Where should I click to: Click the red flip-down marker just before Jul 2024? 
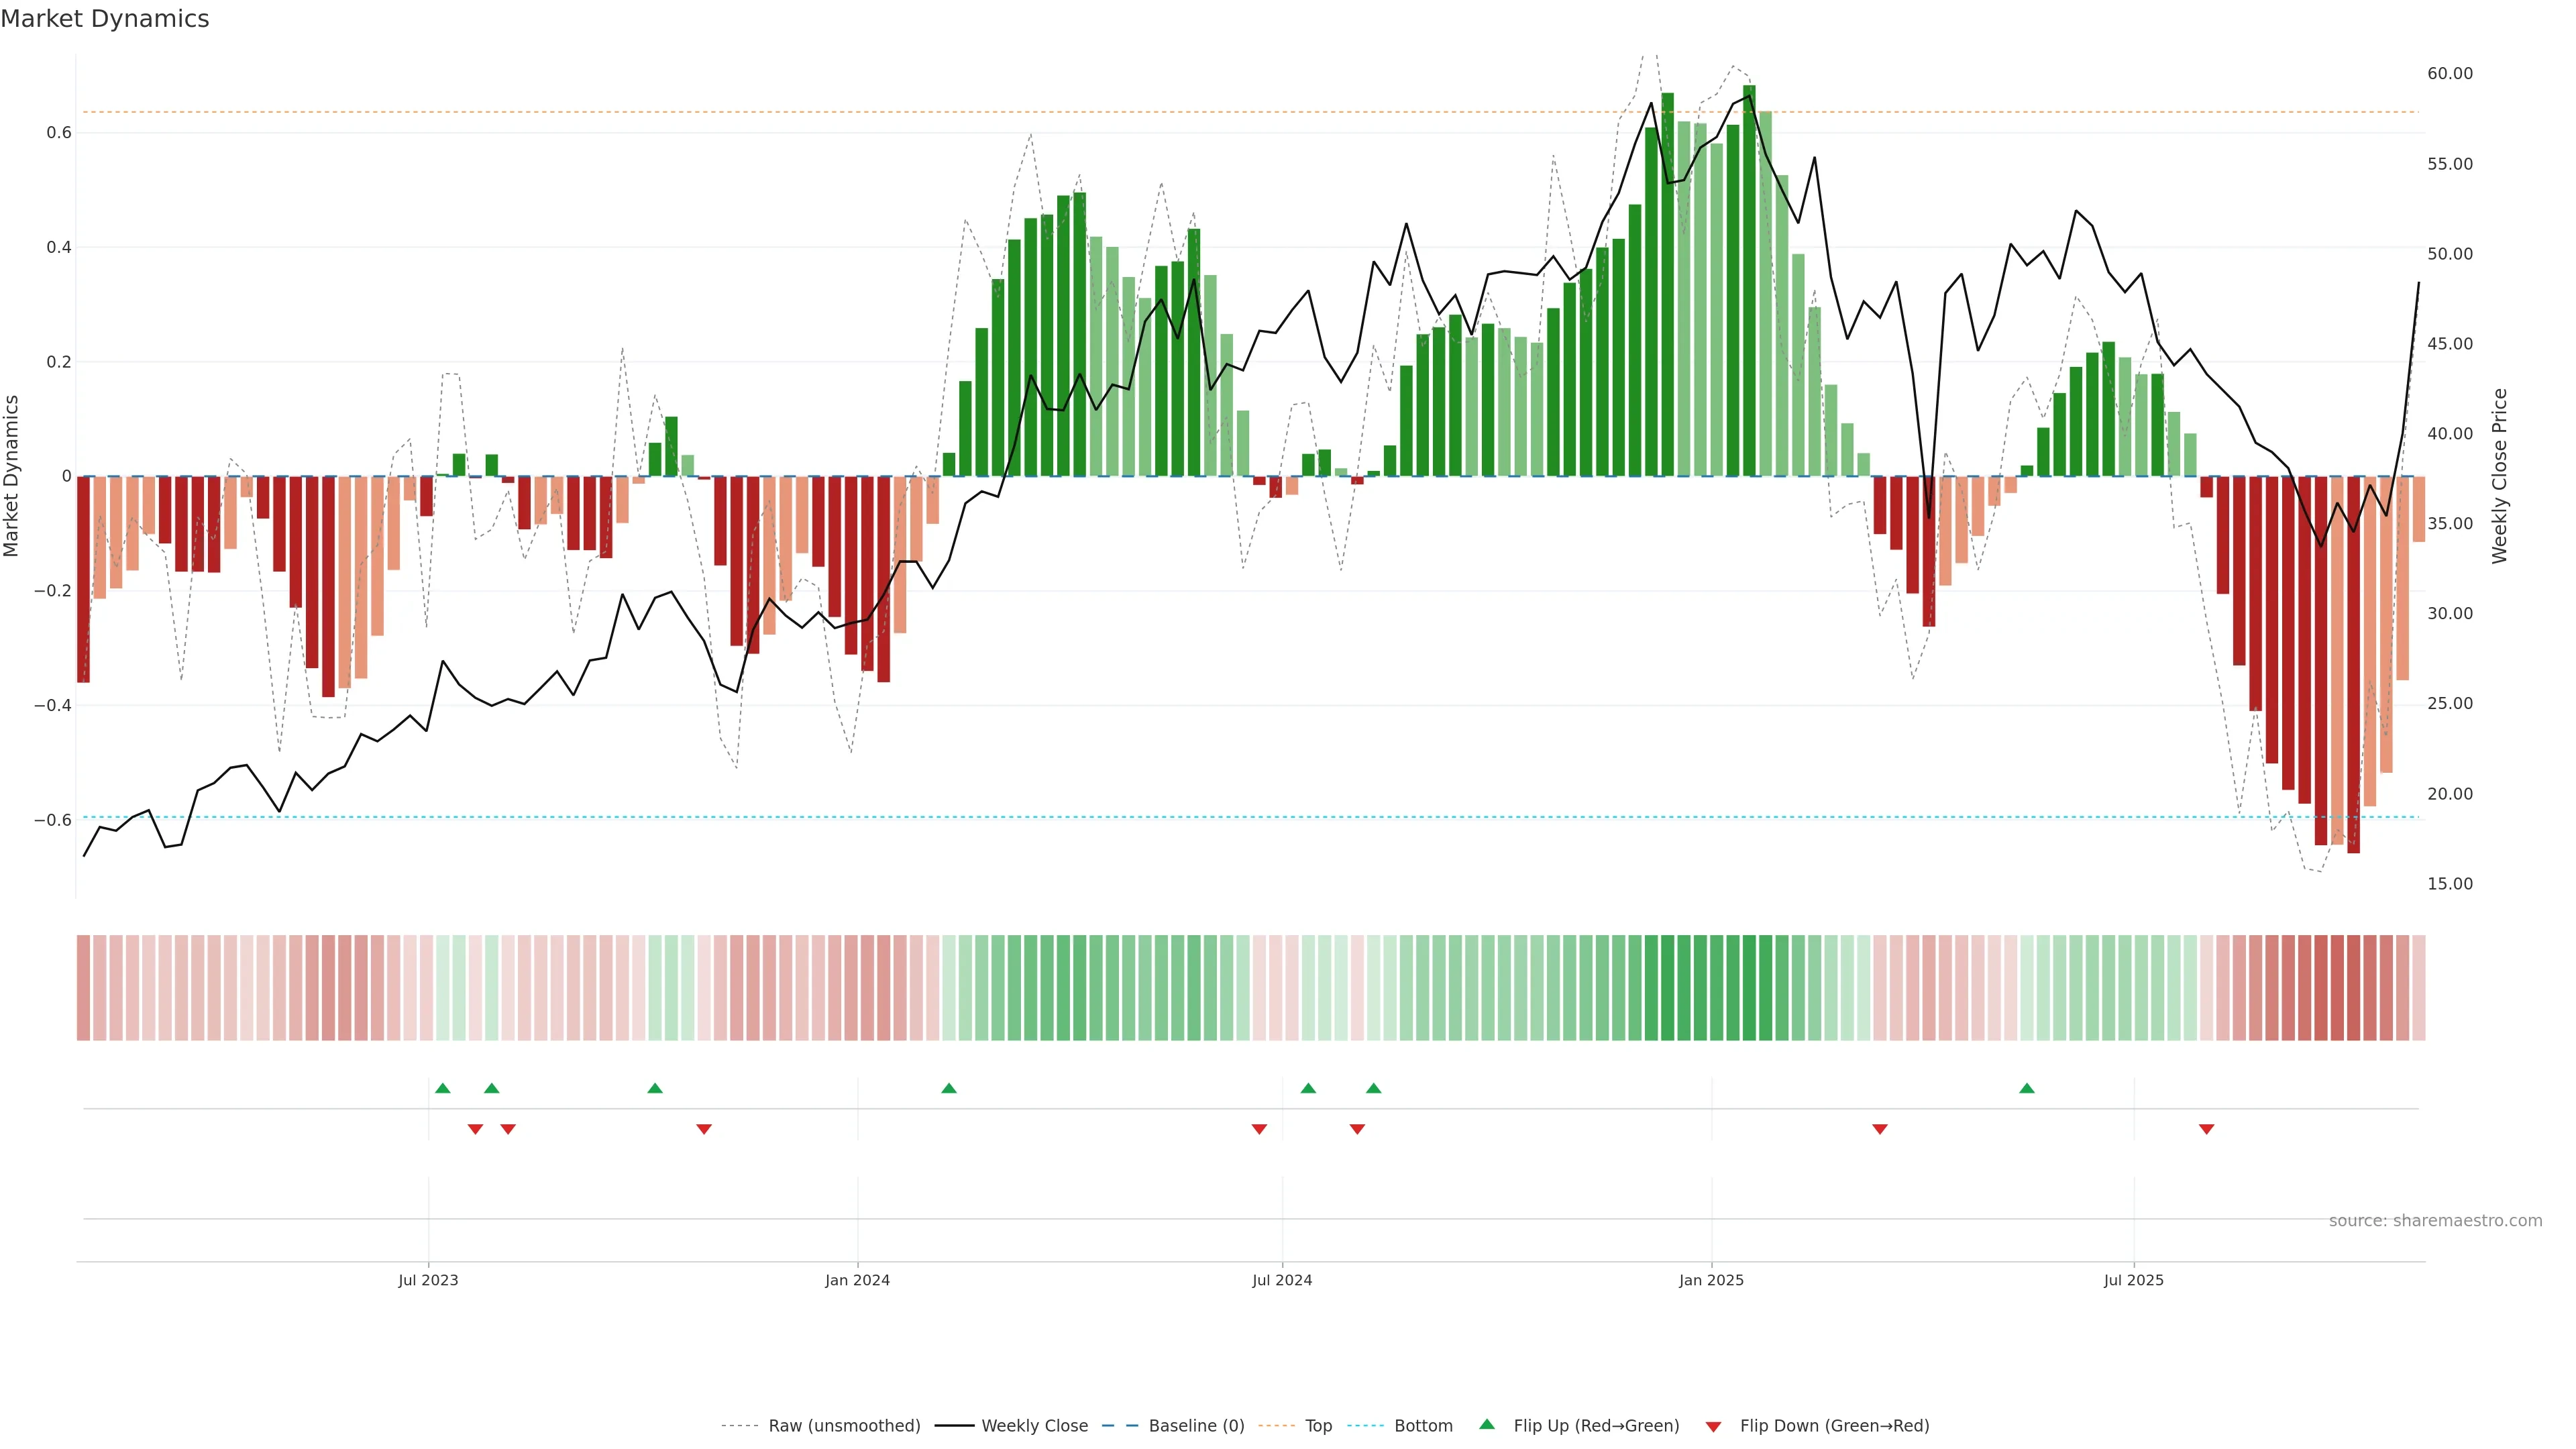pos(1259,1129)
